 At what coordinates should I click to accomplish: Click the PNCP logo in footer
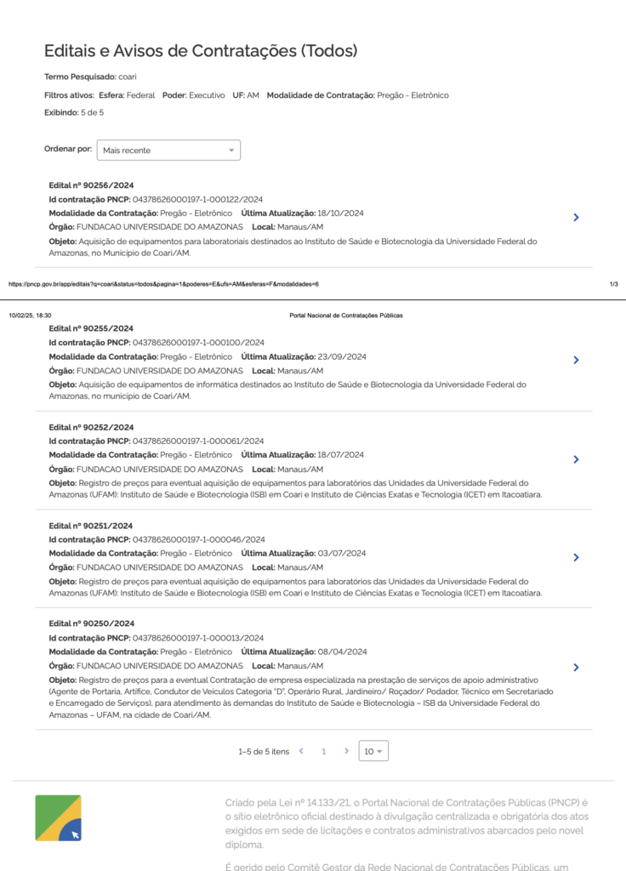pos(59,817)
